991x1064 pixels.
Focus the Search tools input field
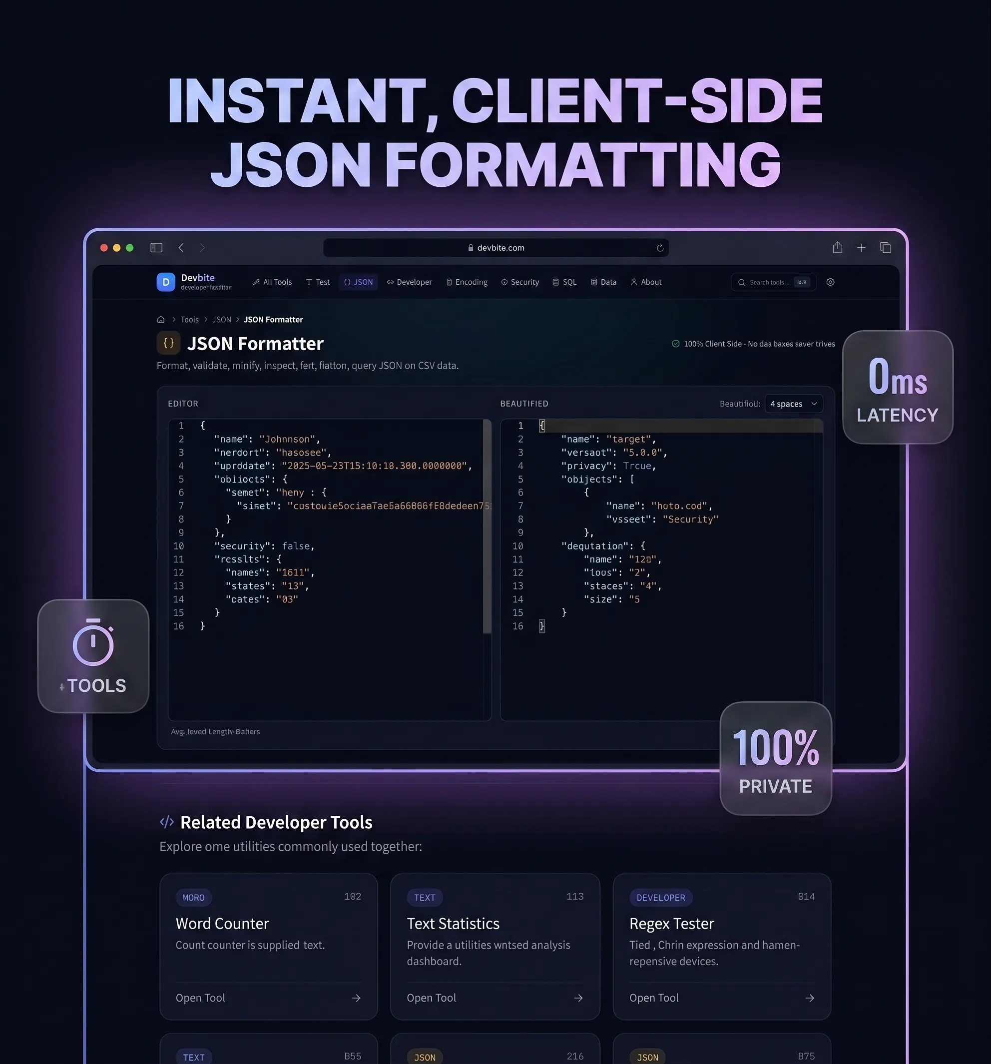coord(773,282)
